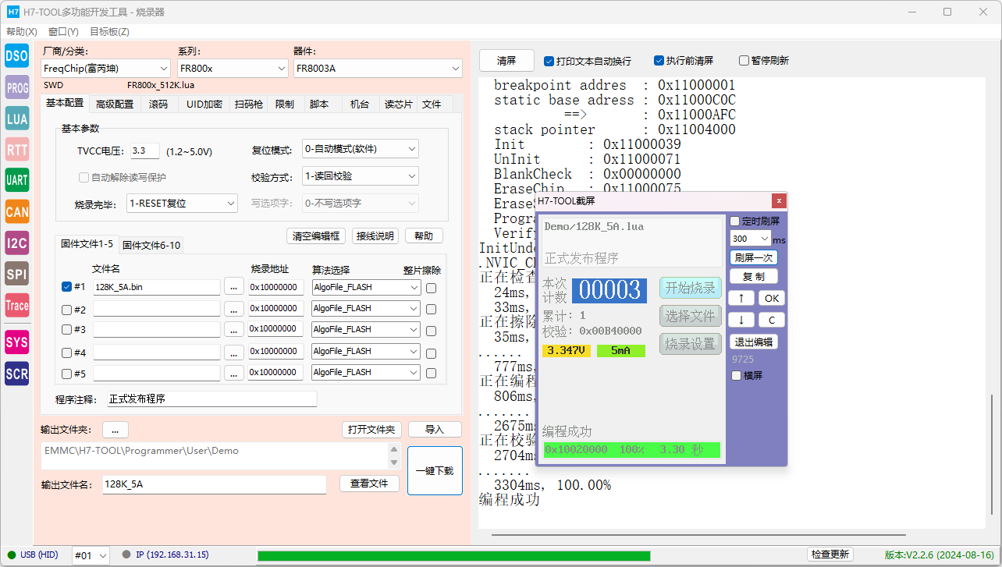Open the 厂商/分类 FreqChip dropdown
This screenshot has width=1002, height=567.
[105, 69]
